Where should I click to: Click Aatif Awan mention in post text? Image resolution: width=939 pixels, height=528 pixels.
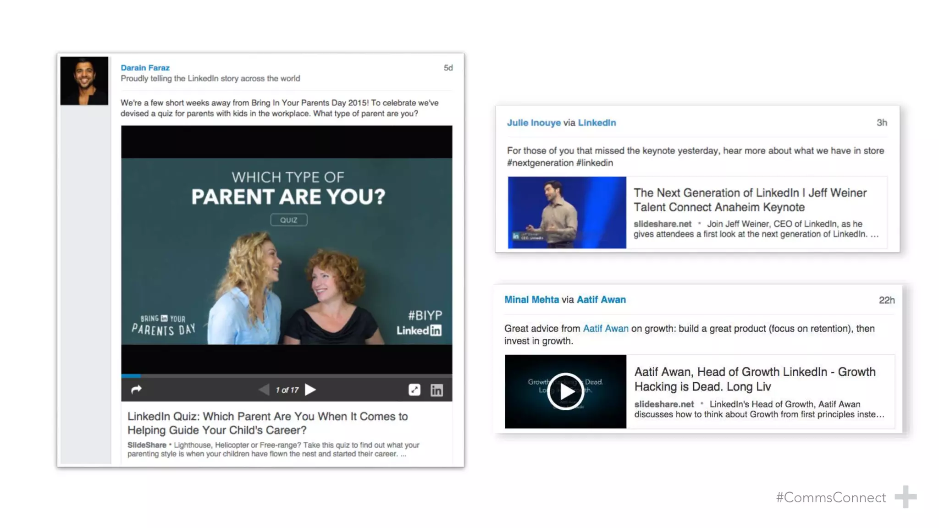pos(605,328)
